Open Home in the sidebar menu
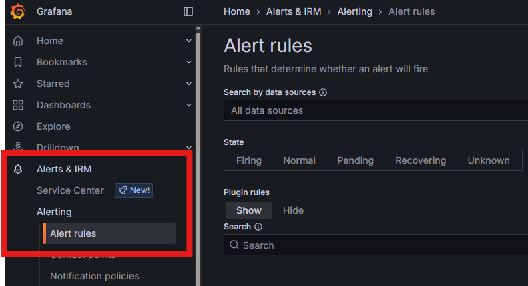 [50, 41]
